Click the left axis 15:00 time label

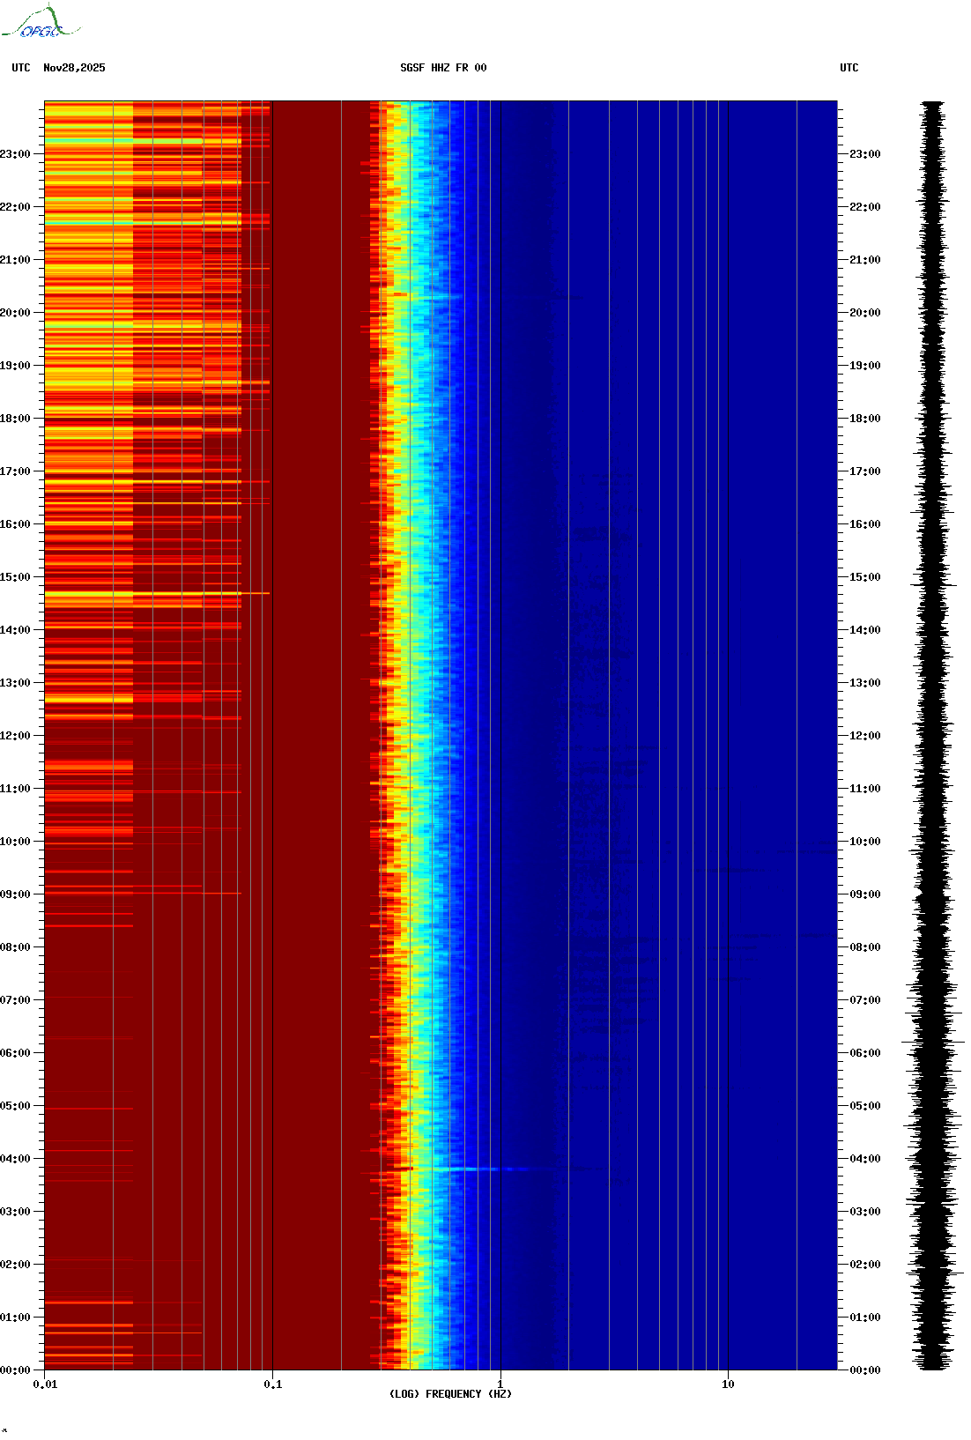pos(15,577)
